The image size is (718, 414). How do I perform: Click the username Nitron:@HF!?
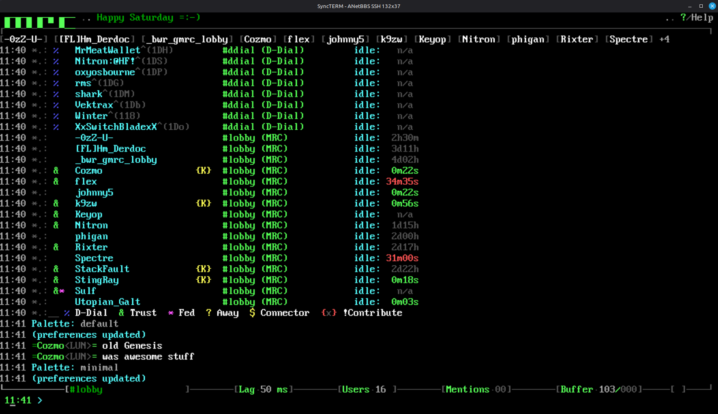(x=105, y=61)
